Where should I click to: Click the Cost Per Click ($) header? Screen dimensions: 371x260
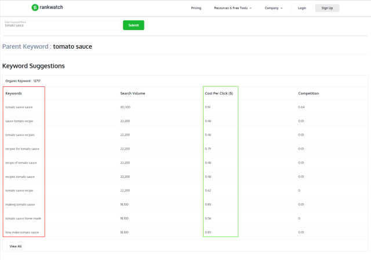pyautogui.click(x=219, y=93)
